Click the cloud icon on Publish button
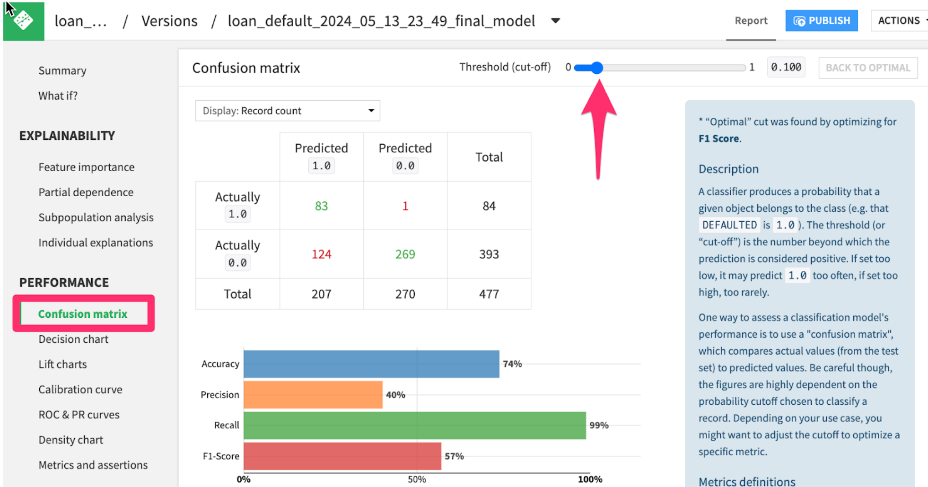The height and width of the screenshot is (487, 928). [x=799, y=21]
